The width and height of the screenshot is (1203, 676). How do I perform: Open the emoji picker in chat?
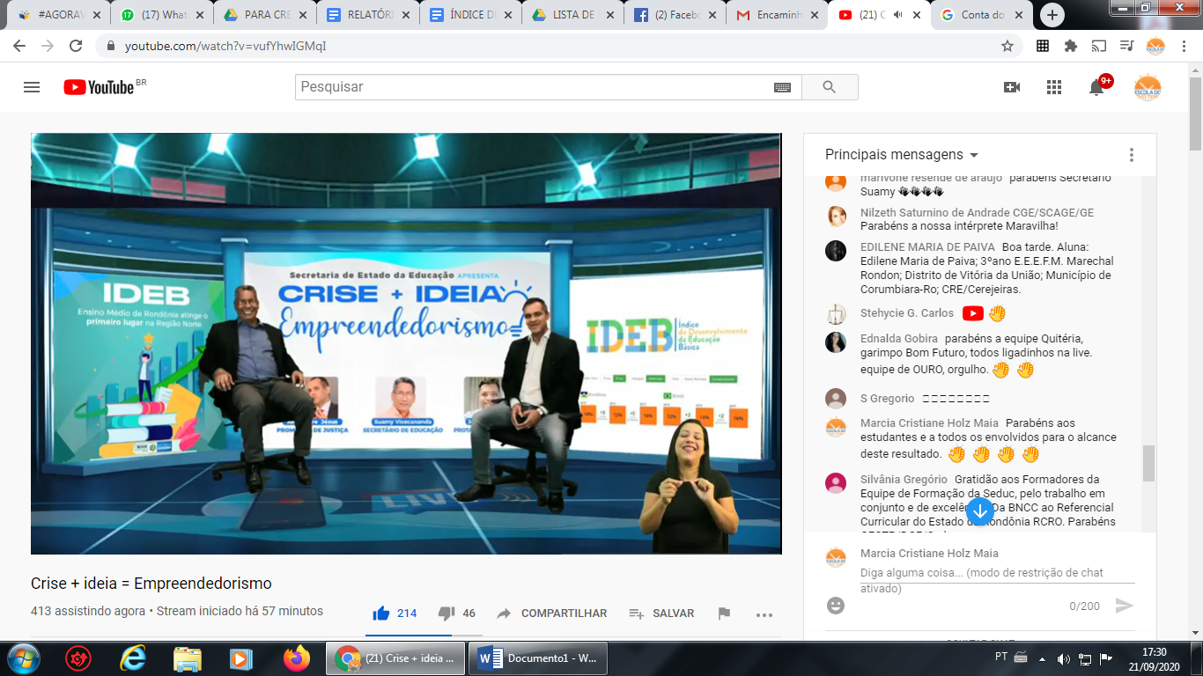pos(836,606)
